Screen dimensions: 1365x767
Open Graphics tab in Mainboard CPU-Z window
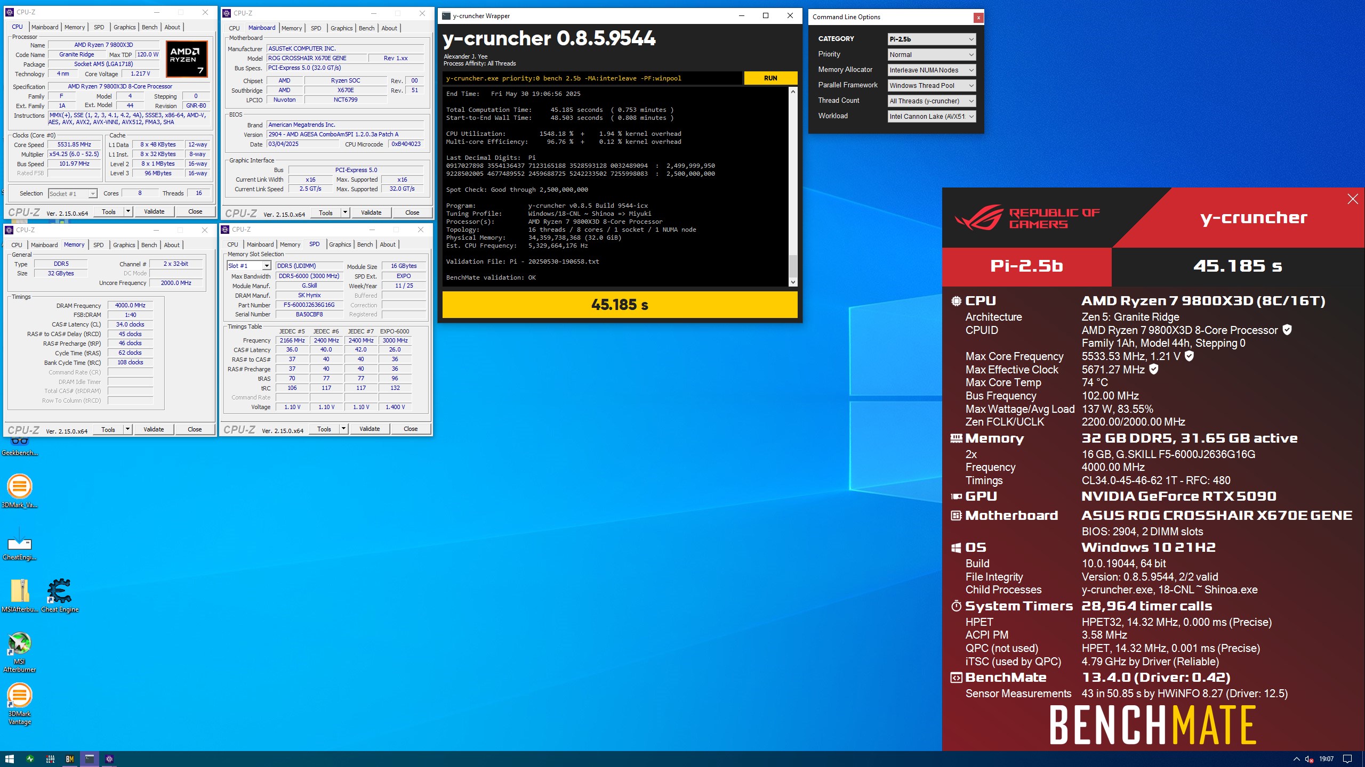[x=341, y=28]
